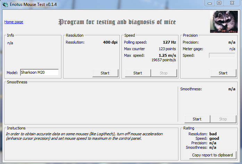Start the Precision test
242x164 pixels.
(223, 73)
